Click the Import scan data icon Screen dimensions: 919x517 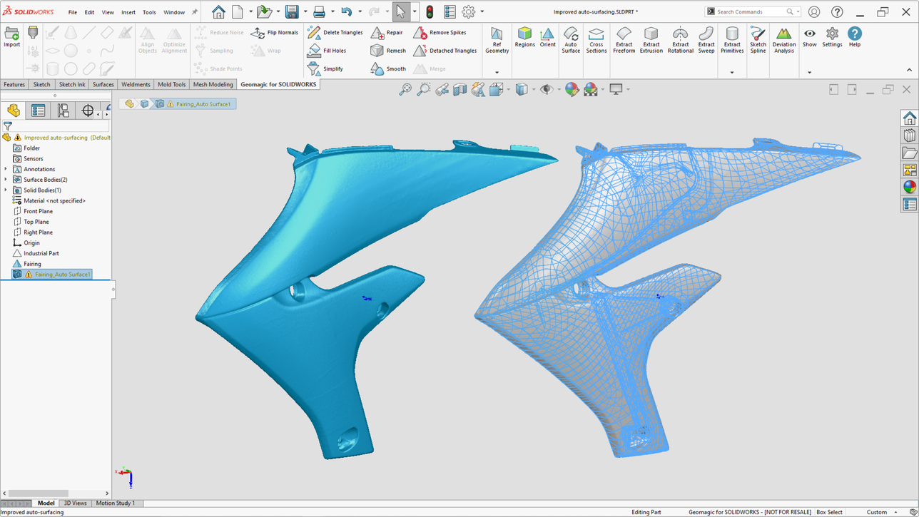[x=11, y=37]
